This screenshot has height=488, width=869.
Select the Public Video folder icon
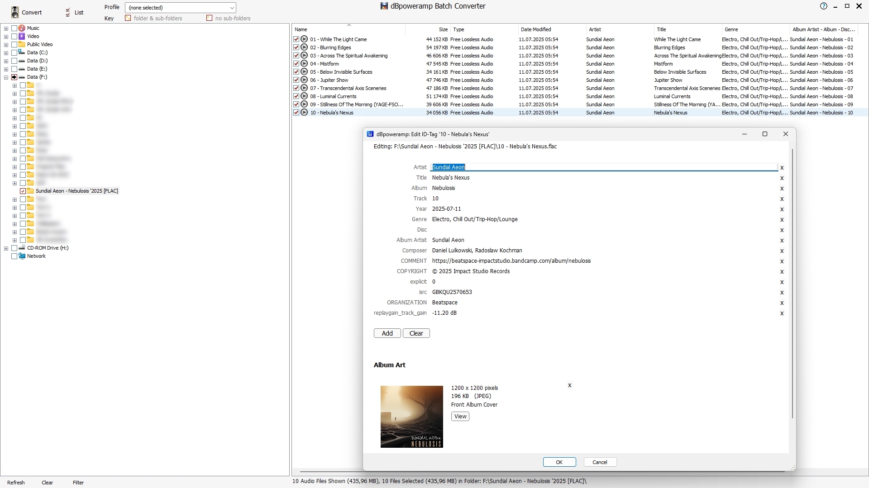(22, 44)
